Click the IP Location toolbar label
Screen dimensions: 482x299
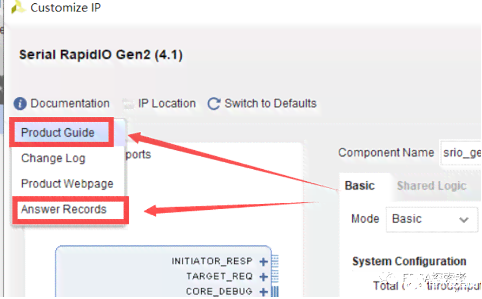click(x=167, y=104)
